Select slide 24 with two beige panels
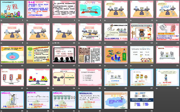The image size is (180, 112). pos(64,77)
